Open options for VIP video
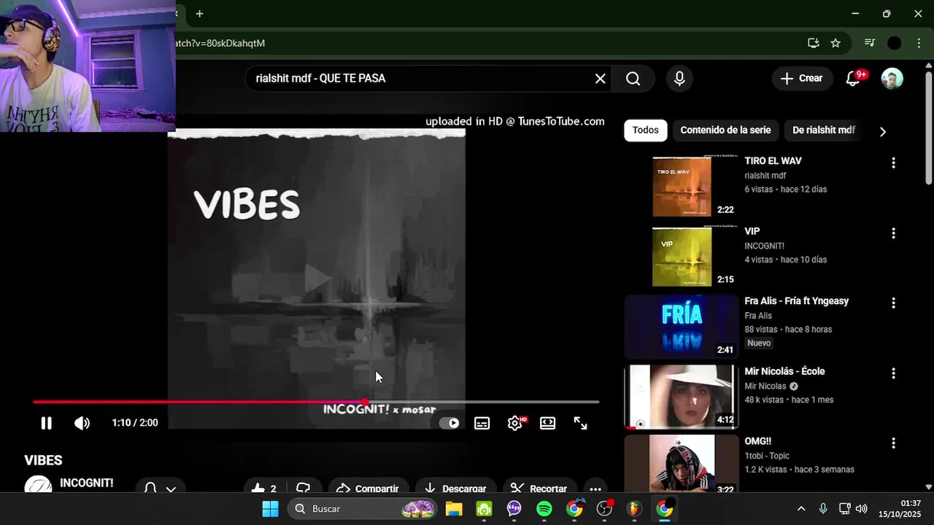This screenshot has width=934, height=525. pyautogui.click(x=893, y=233)
